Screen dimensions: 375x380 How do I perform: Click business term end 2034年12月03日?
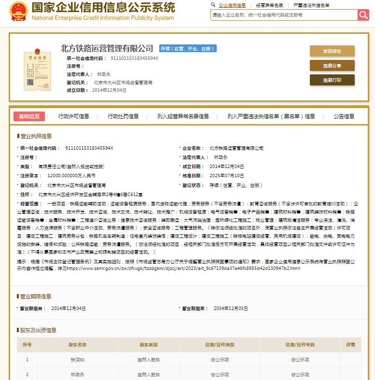[x=231, y=309]
